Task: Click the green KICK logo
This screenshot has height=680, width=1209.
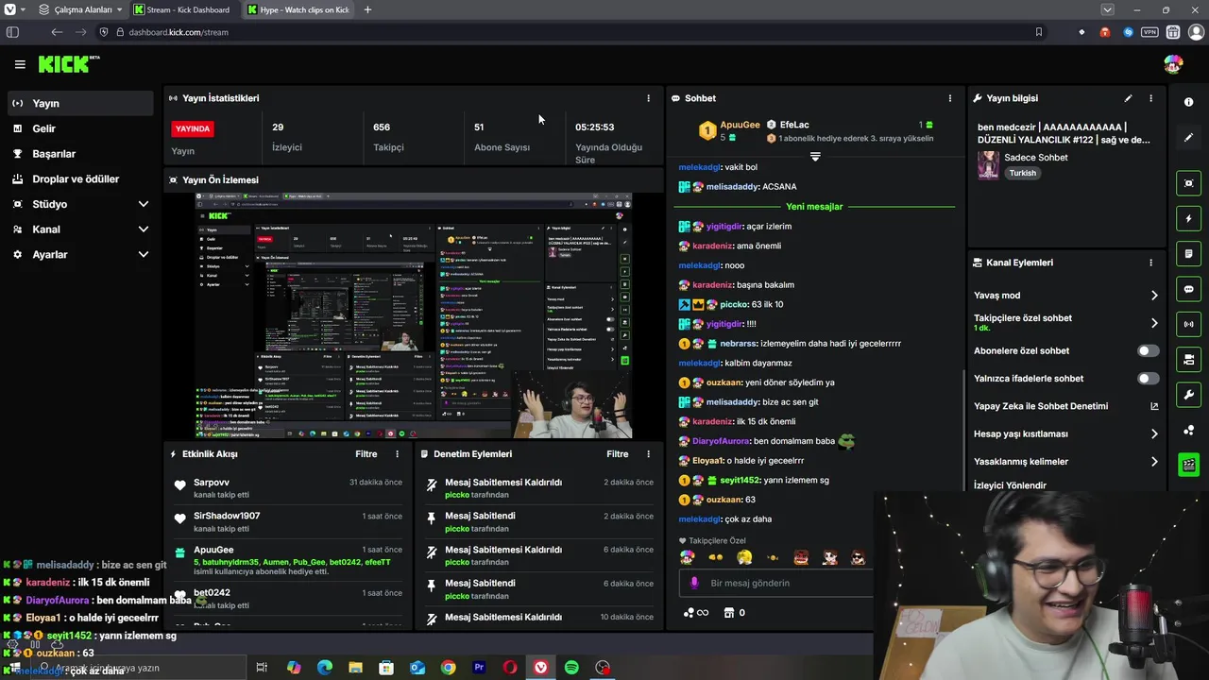Action: point(68,64)
